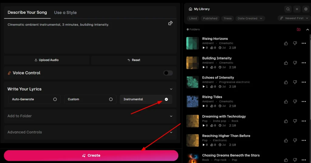Open more options for Building Intensity

pos(304,63)
